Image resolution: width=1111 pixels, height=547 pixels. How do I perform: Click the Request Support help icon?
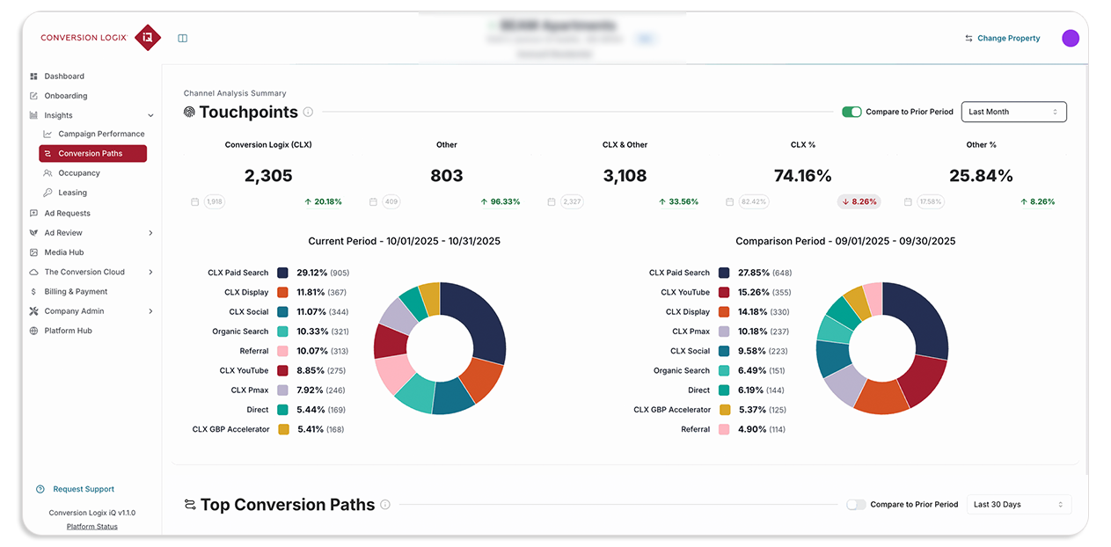[x=40, y=489]
